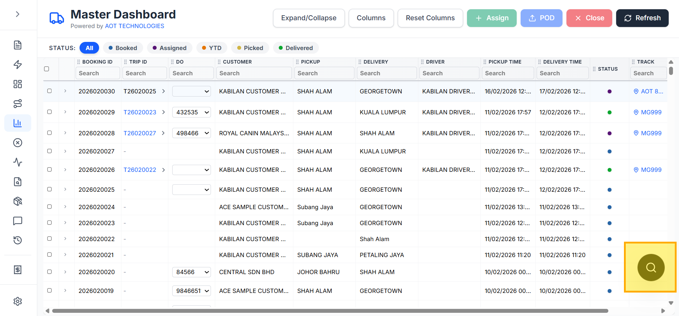Filter status by Delivered
The image size is (679, 316).
(x=296, y=48)
